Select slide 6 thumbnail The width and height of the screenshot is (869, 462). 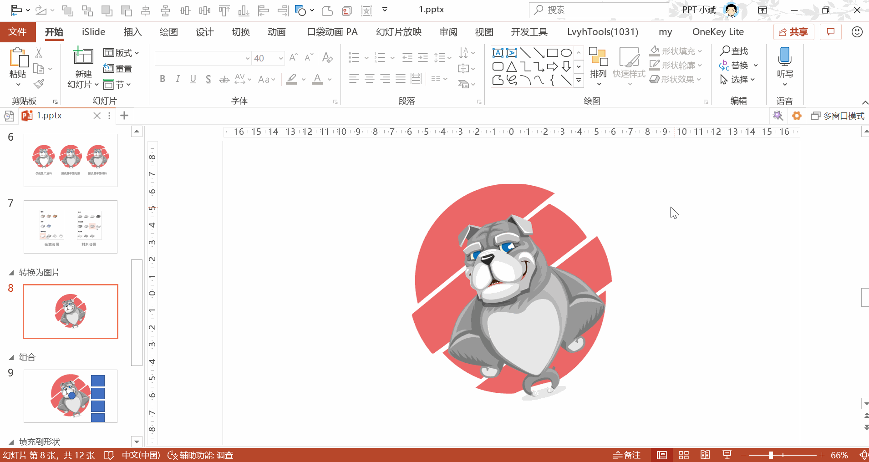(x=71, y=160)
